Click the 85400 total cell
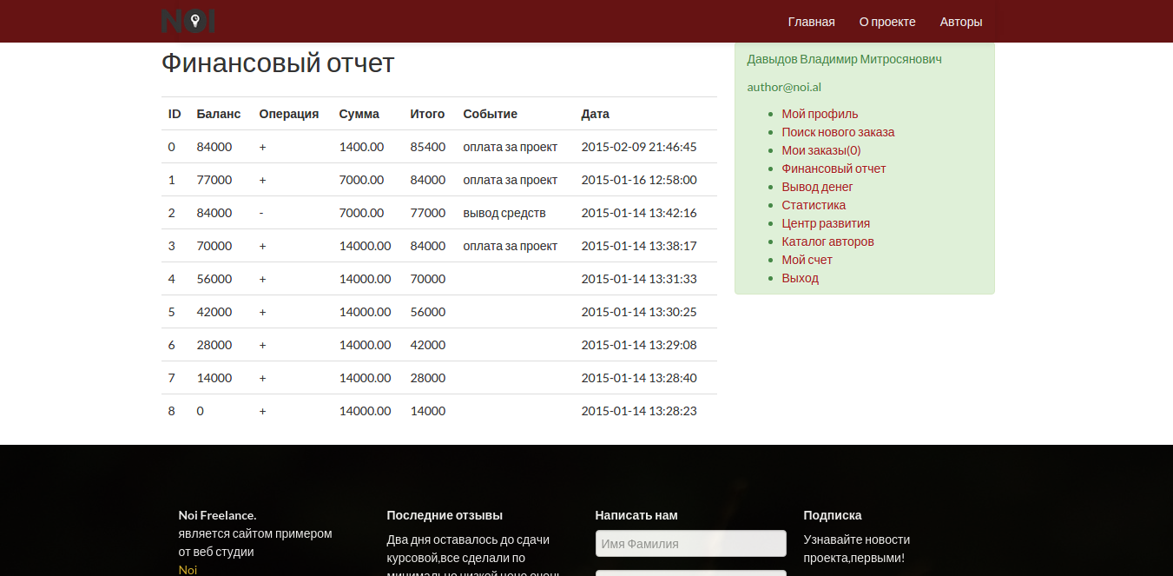 coord(428,147)
